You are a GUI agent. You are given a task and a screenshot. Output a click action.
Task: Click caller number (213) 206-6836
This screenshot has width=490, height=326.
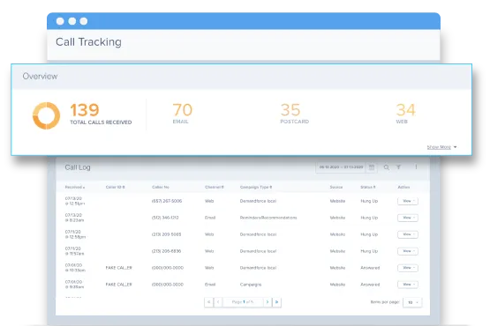(x=166, y=251)
